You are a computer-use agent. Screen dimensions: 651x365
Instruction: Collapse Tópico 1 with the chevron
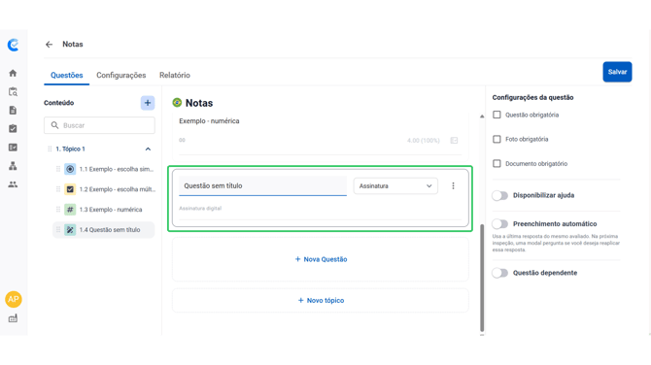pyautogui.click(x=148, y=149)
